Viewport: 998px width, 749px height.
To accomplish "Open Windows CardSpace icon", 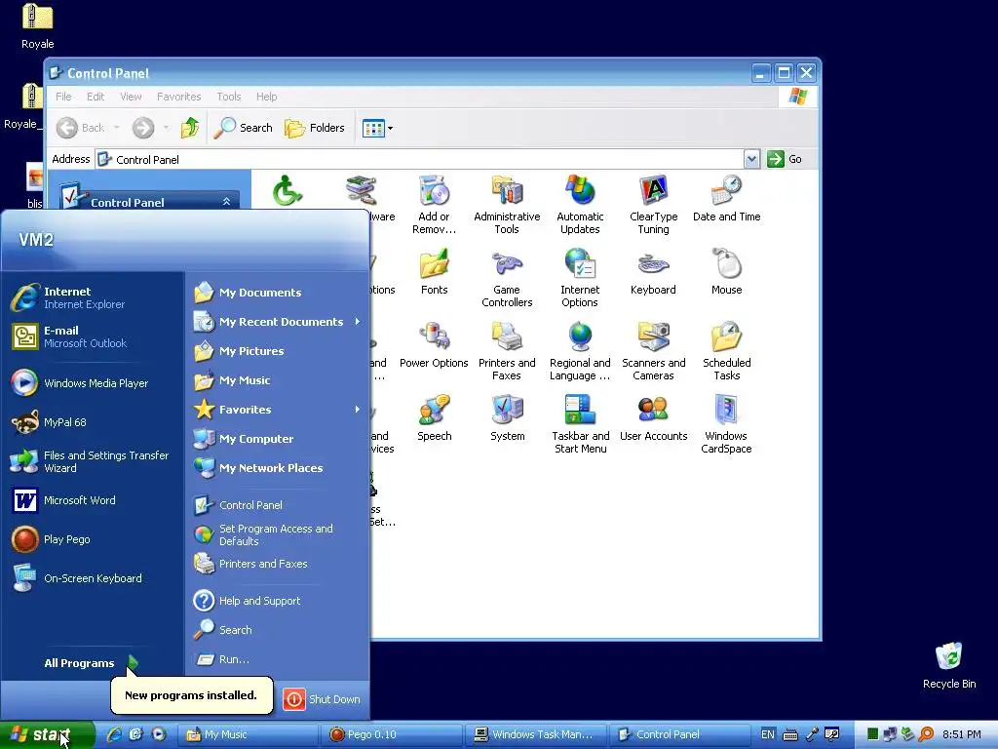I will [726, 424].
